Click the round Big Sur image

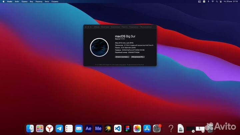point(99,47)
